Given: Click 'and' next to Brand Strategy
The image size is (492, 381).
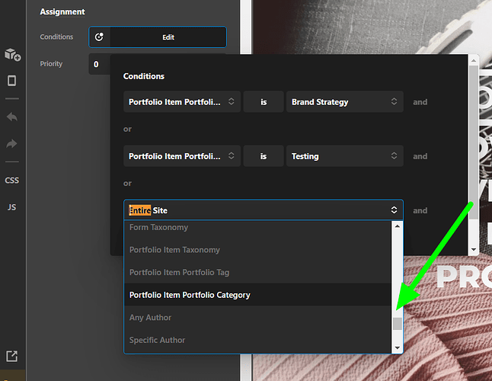Looking at the screenshot, I should click(420, 102).
